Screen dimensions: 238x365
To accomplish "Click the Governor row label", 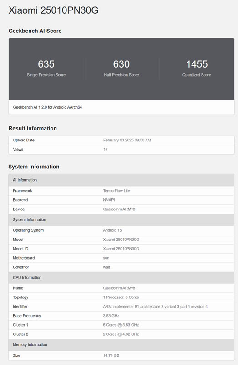I will [21, 267].
